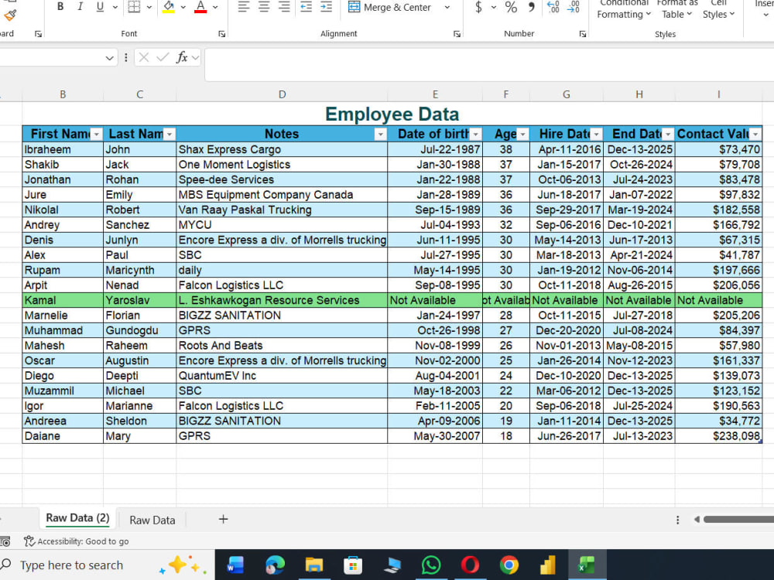Apply percent style
The image size is (774, 580).
point(511,7)
